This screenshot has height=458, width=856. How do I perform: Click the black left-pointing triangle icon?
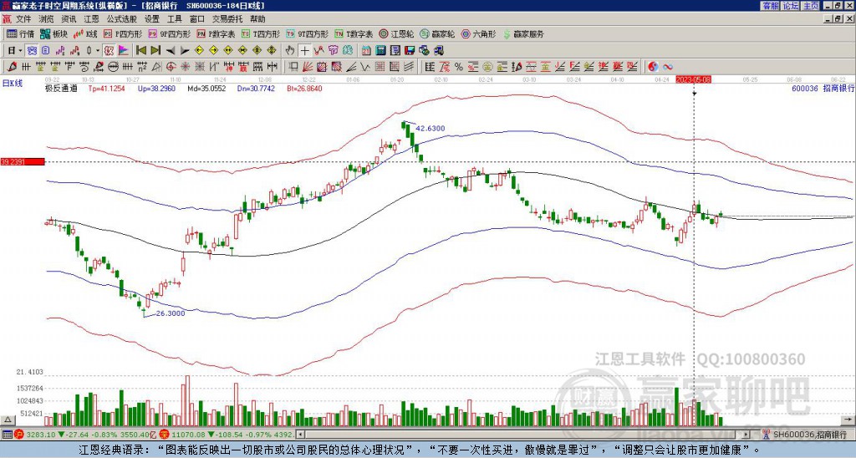pyautogui.click(x=171, y=51)
